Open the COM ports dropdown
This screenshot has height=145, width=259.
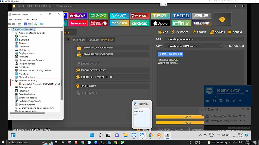pyautogui.click(x=193, y=46)
